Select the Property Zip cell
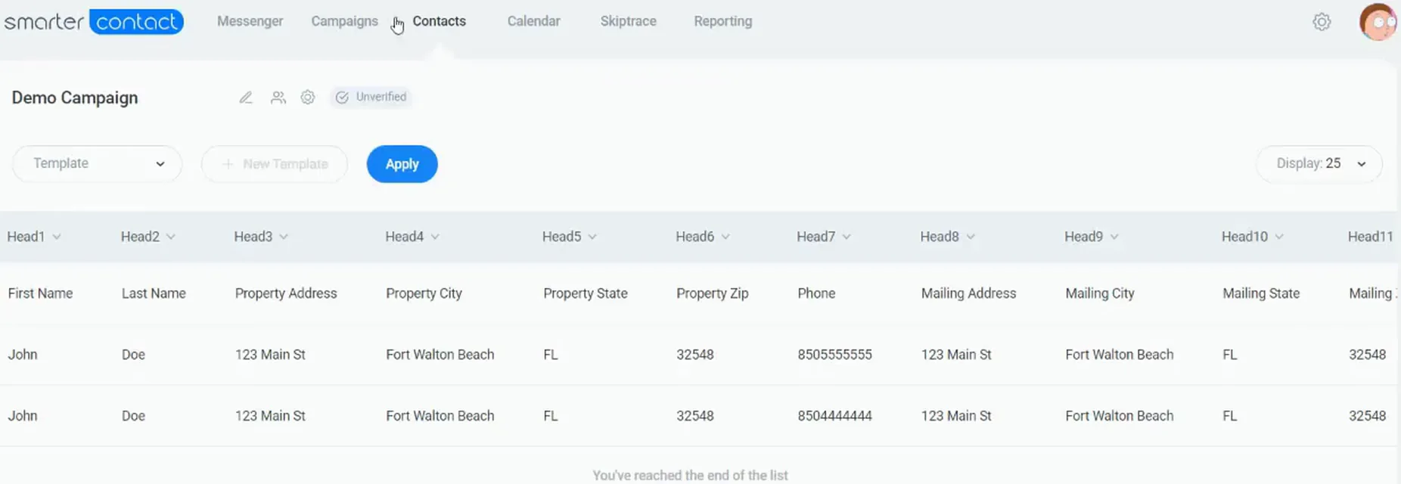The image size is (1401, 484). (x=713, y=293)
